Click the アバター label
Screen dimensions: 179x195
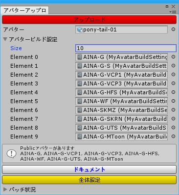[x=14, y=29]
